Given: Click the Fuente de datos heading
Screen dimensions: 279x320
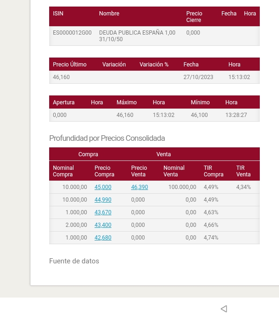Looking at the screenshot, I should [74, 261].
